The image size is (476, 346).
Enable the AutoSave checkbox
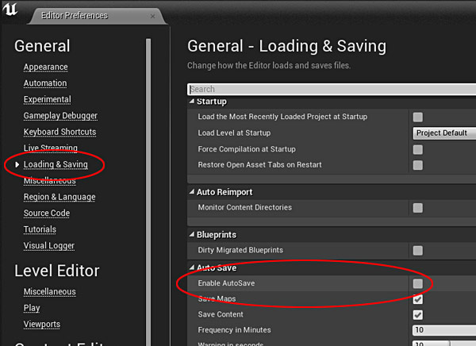click(418, 283)
